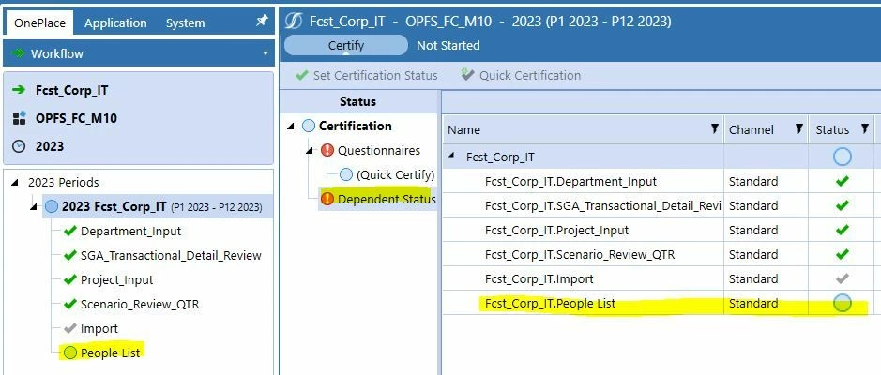Collapse the Fcst_Corp_IT grid group
Viewport: 881px width, 375px height.
coord(451,157)
